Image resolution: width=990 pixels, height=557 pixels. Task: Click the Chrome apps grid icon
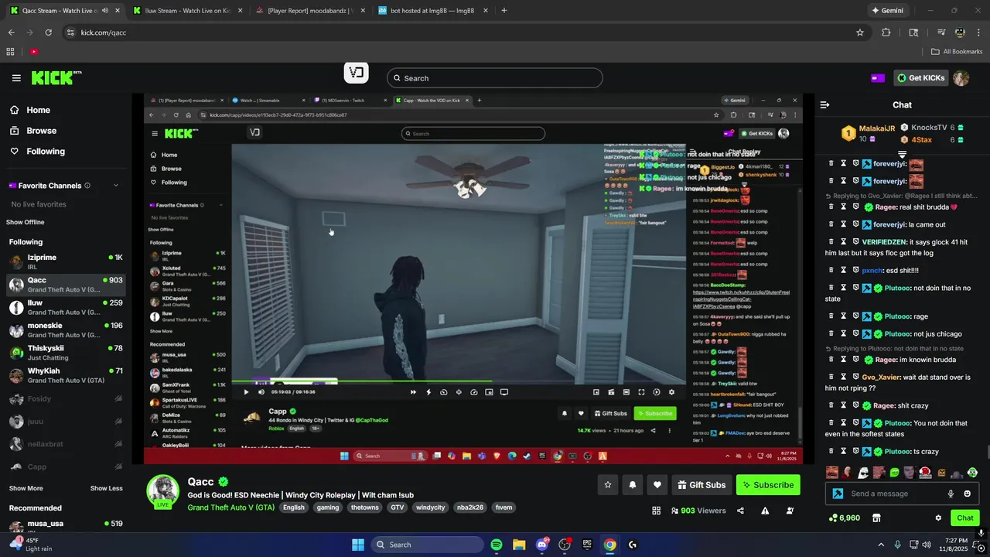point(10,52)
